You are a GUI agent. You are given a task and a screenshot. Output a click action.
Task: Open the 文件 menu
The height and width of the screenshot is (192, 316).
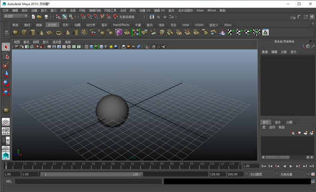(5, 11)
